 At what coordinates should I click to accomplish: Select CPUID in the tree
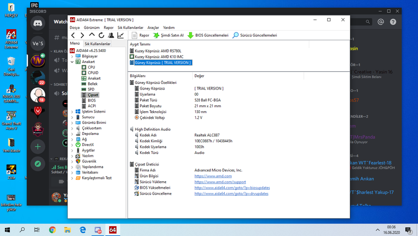tap(93, 73)
